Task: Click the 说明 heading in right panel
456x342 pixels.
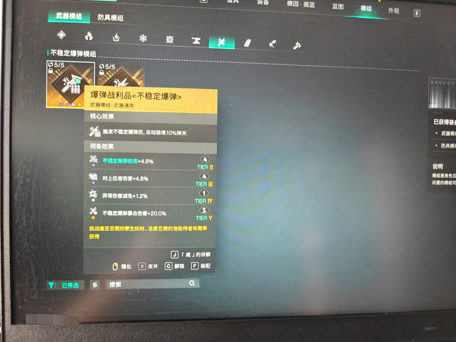Action: coord(438,166)
